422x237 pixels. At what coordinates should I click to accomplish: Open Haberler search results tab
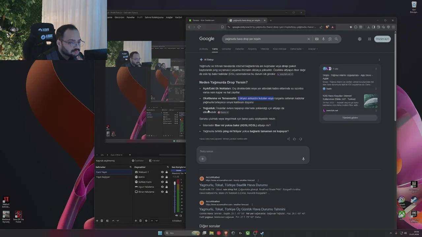239,49
